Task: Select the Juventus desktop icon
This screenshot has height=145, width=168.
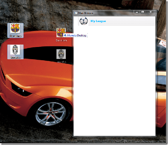Action: (16, 52)
